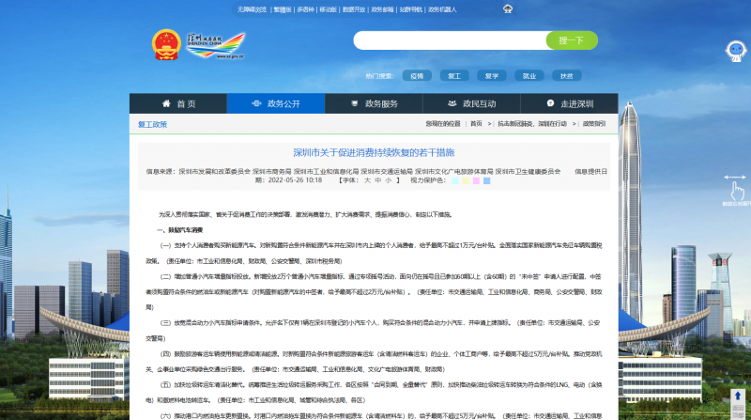751x420 pixels.
Task: Select the 扶贫 hot search tag
Action: (x=566, y=75)
